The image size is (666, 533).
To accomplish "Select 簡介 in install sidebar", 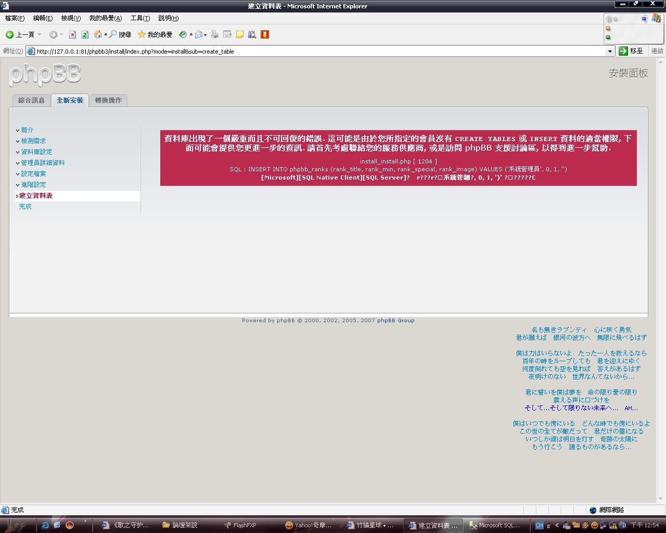I will point(27,130).
